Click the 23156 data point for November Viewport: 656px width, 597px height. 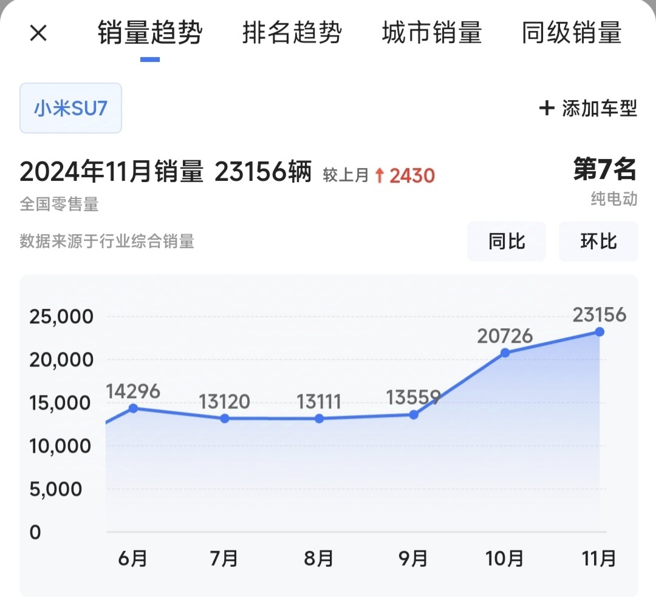pyautogui.click(x=600, y=332)
